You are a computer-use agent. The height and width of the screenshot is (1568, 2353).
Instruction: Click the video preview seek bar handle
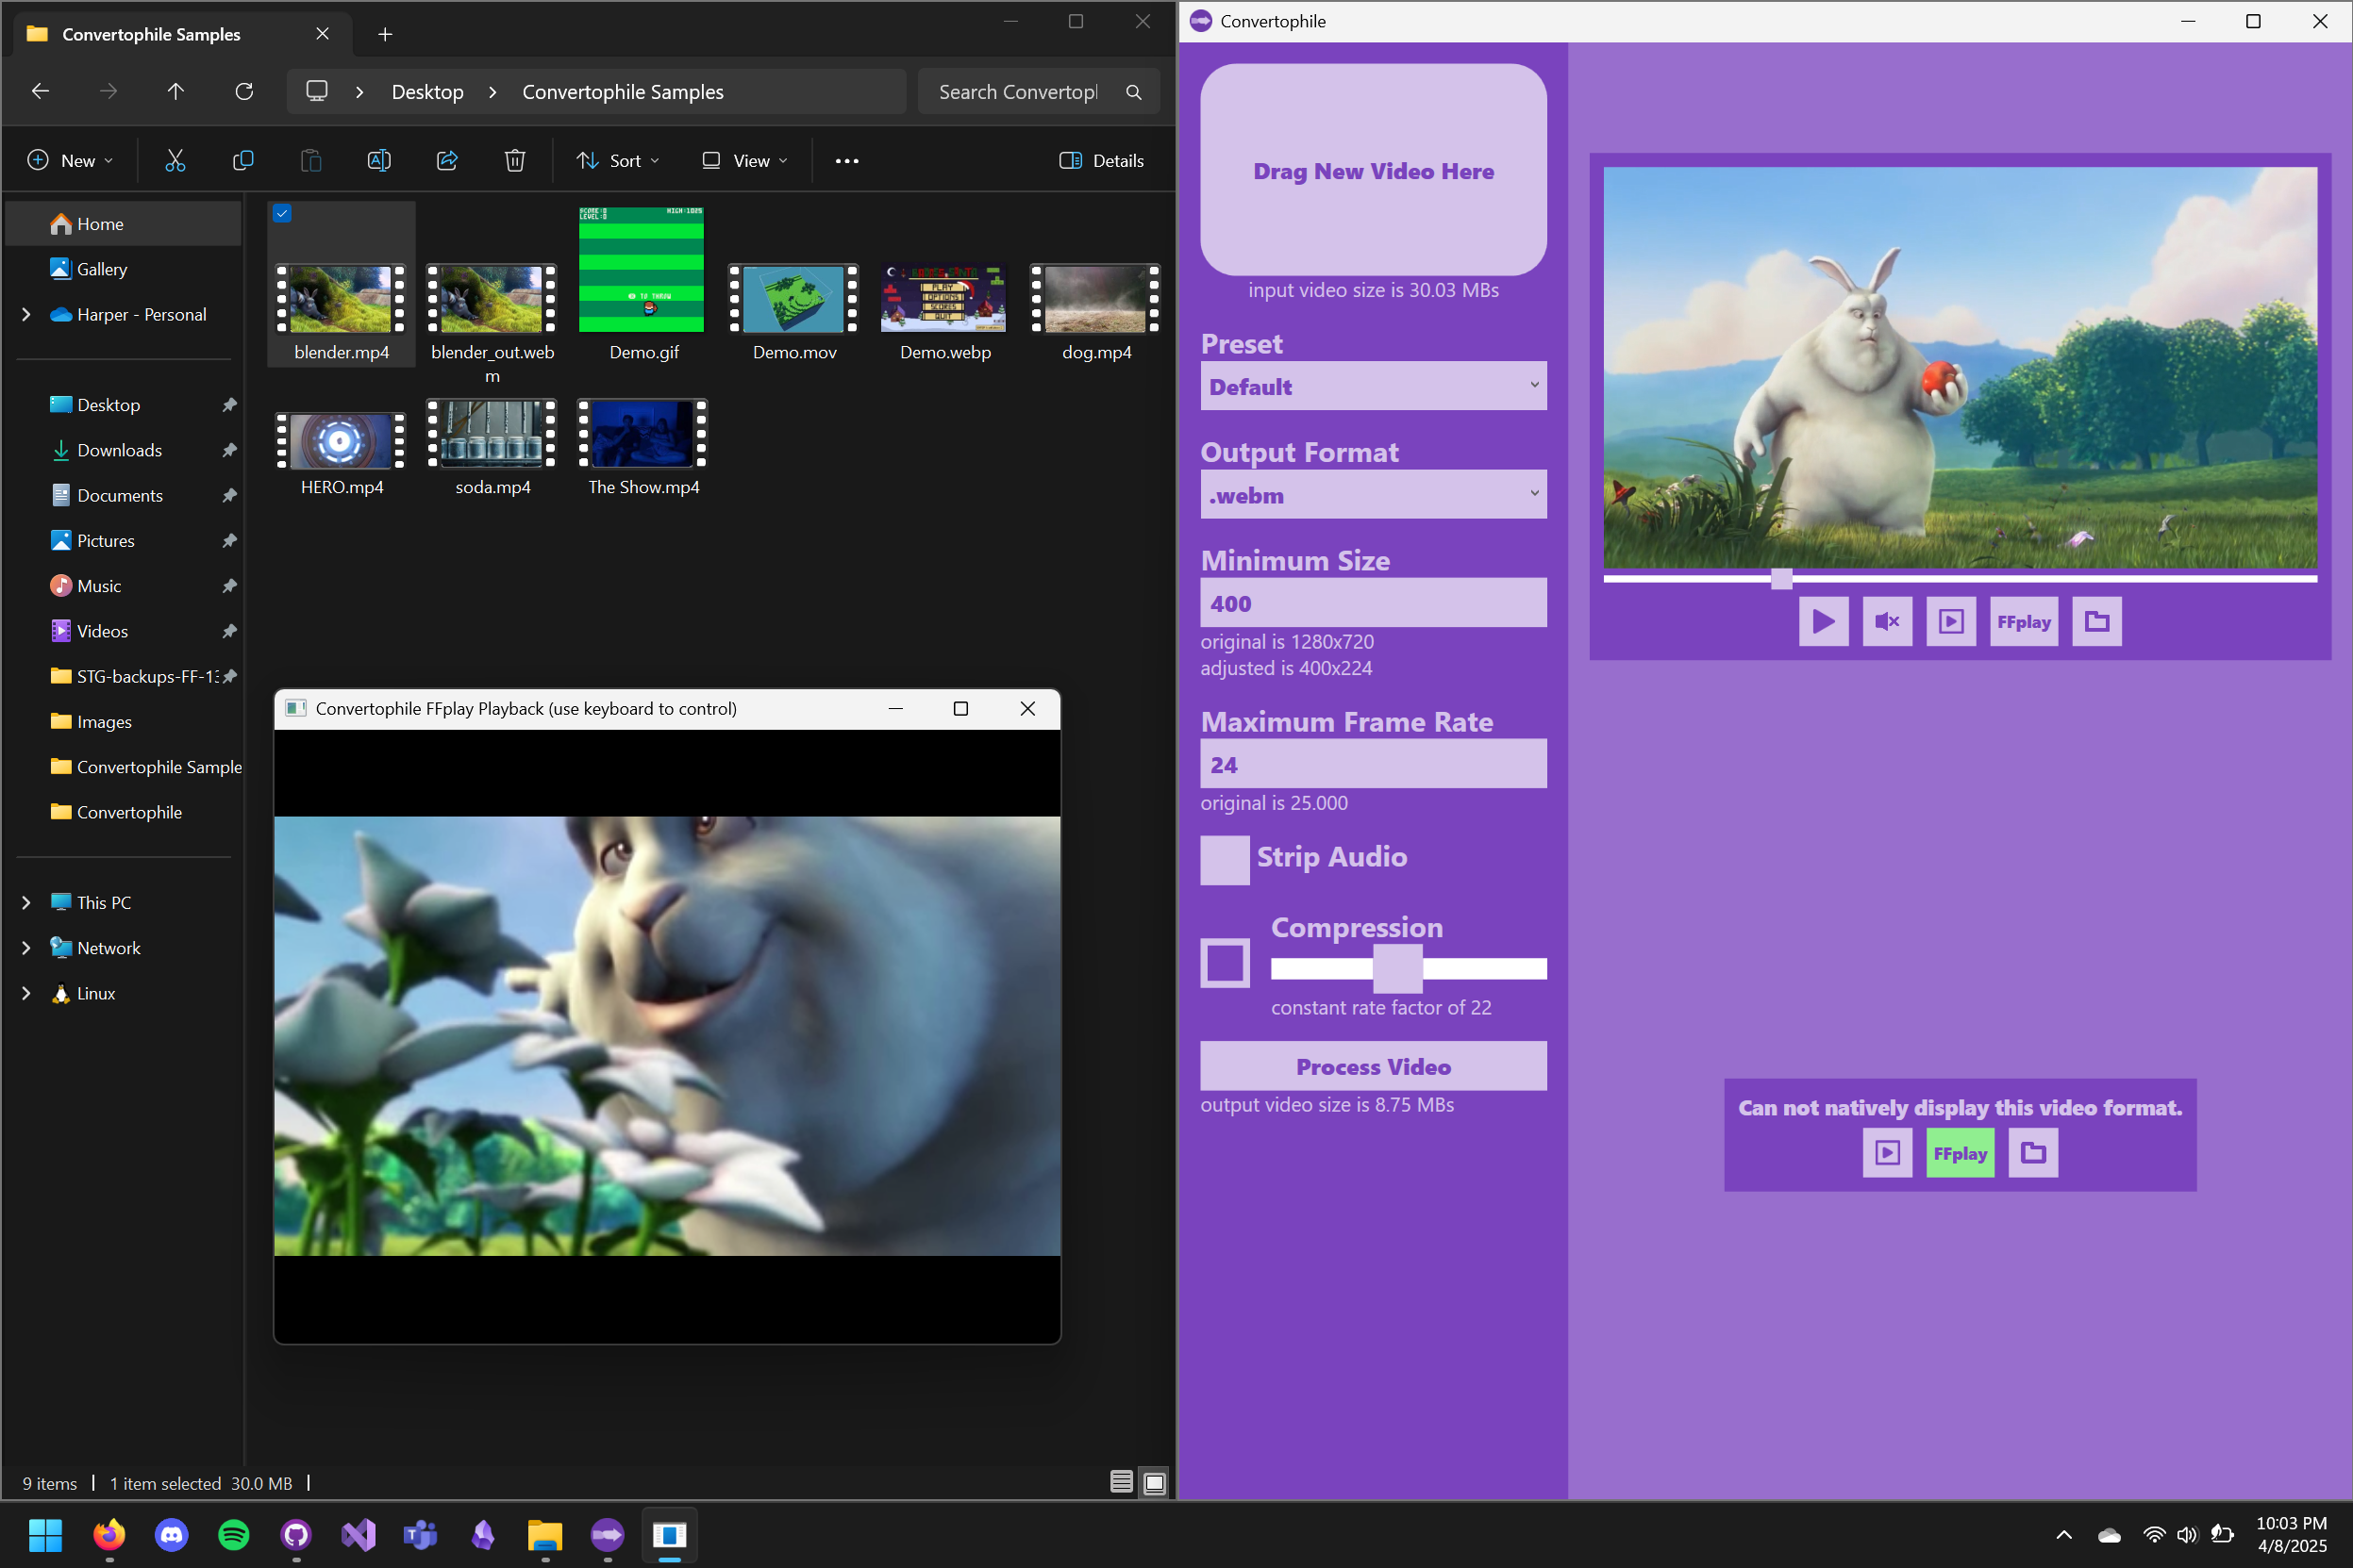point(1782,578)
